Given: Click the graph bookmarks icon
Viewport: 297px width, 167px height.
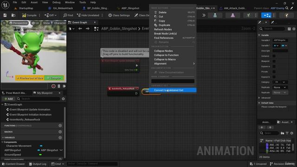Looking at the screenshot, I should click(71, 29).
